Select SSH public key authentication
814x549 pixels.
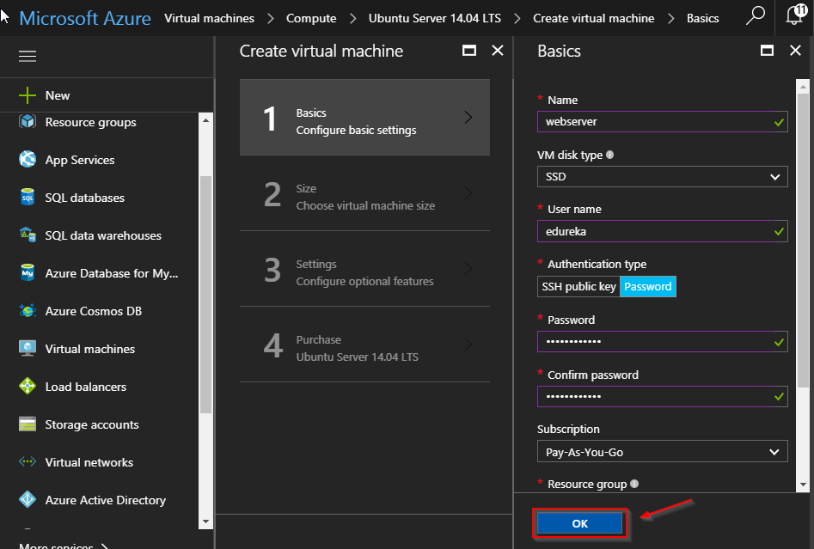(x=578, y=286)
